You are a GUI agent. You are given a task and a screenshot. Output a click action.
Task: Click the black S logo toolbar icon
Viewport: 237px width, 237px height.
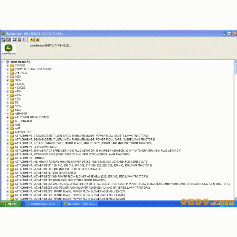pyautogui.click(x=4, y=40)
